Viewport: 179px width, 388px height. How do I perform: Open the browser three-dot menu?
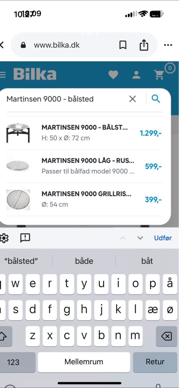point(168,45)
